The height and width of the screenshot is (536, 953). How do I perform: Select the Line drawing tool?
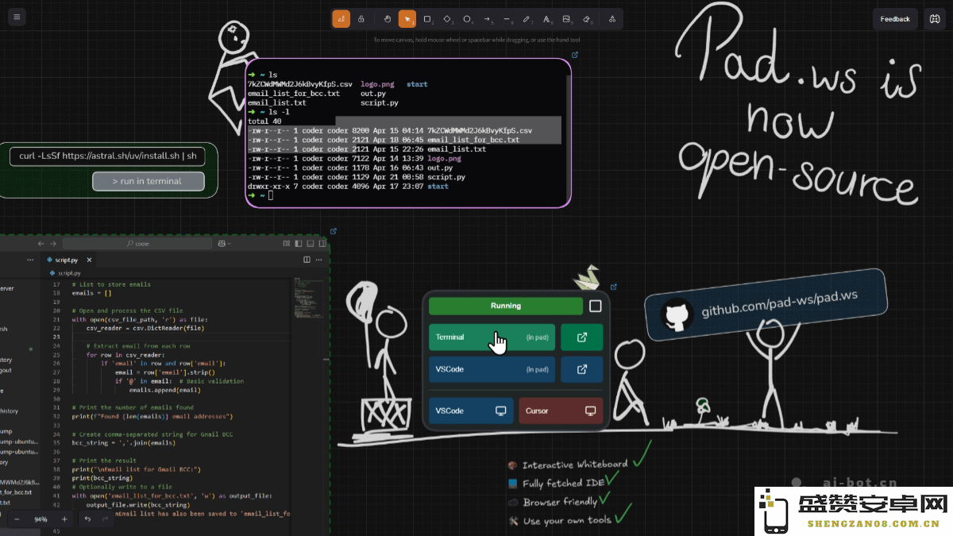507,18
